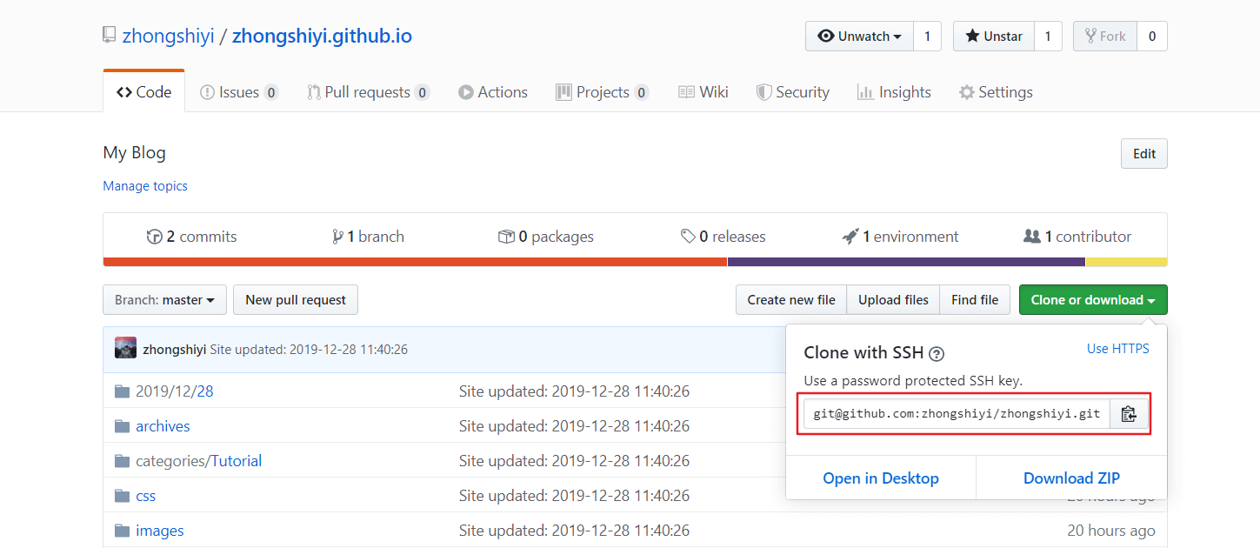Click the Download ZIP button
The width and height of the screenshot is (1260, 548).
click(x=1071, y=478)
